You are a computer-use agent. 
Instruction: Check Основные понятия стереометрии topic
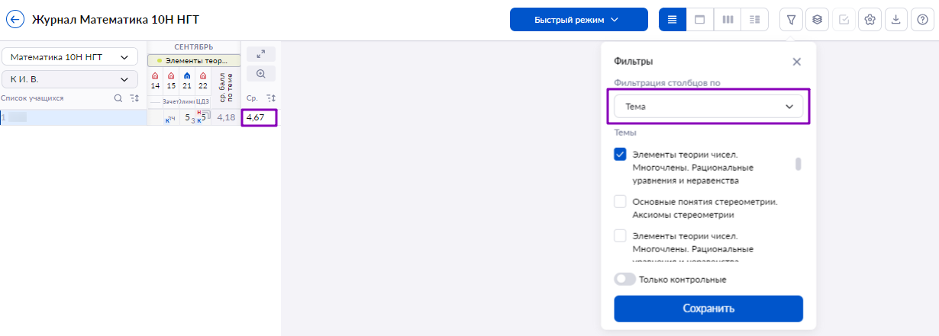pyautogui.click(x=621, y=202)
